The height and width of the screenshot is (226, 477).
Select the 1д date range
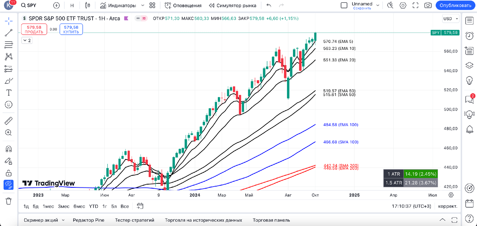26,206
